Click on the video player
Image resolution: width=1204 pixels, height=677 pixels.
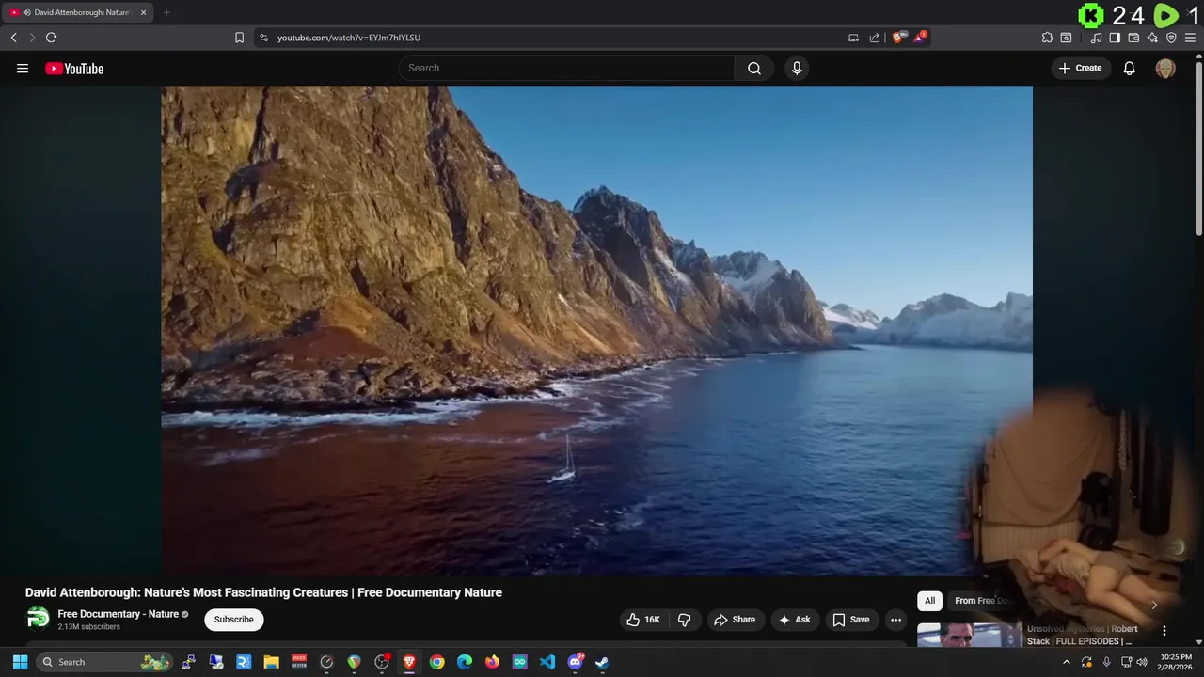click(596, 330)
